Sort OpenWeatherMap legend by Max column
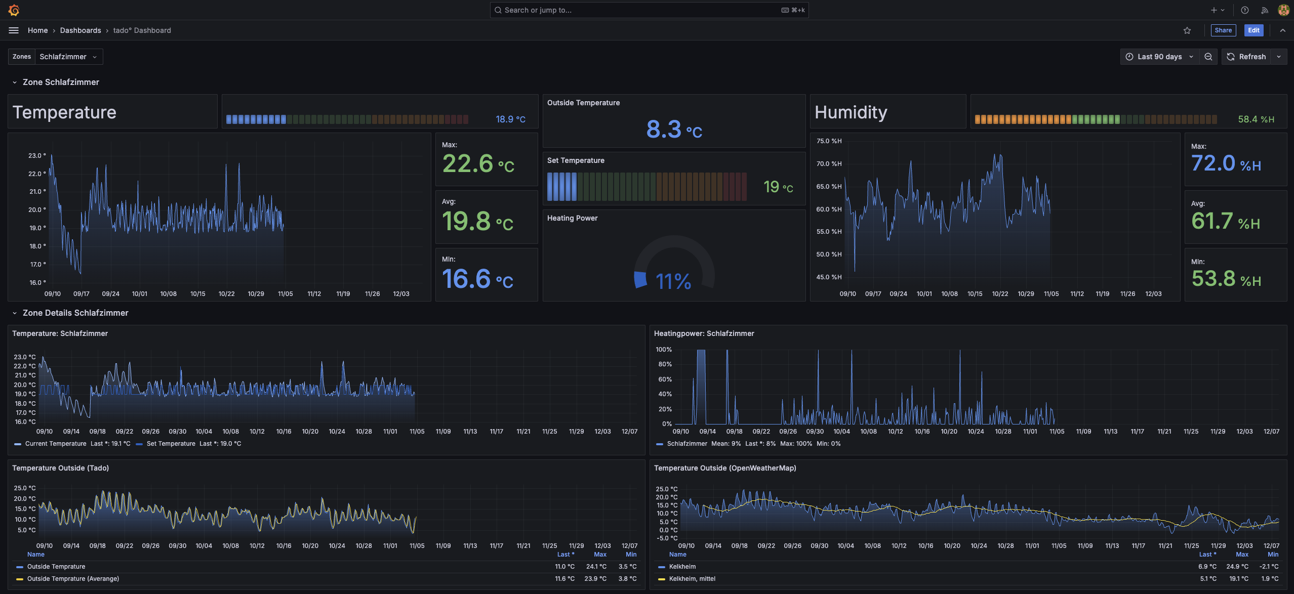The height and width of the screenshot is (594, 1294). (1242, 555)
